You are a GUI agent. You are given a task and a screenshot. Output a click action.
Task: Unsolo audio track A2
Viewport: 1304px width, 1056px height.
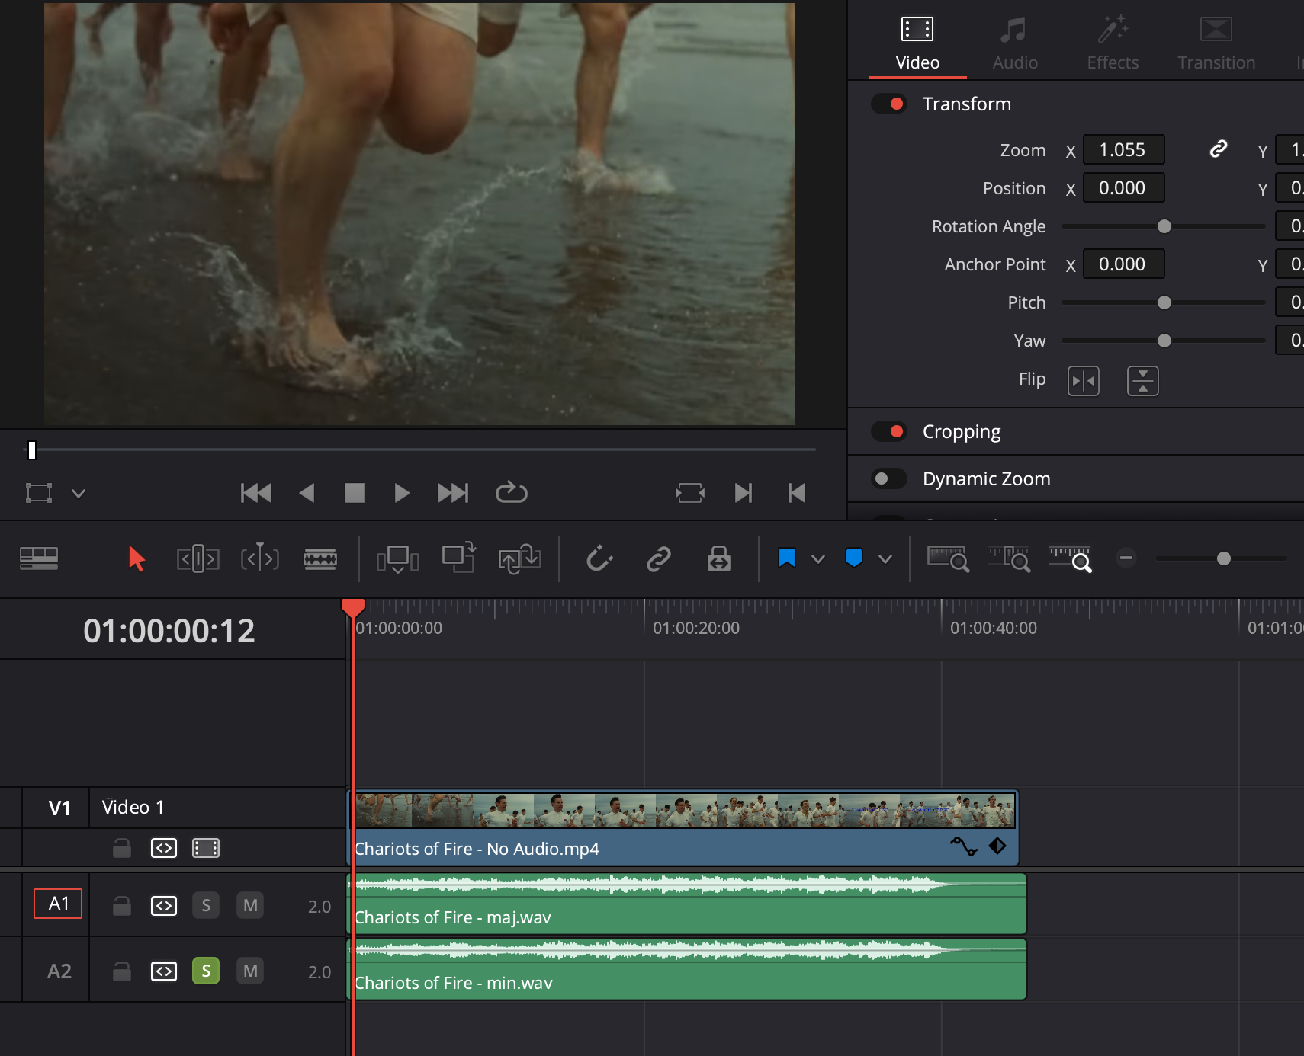coord(206,971)
